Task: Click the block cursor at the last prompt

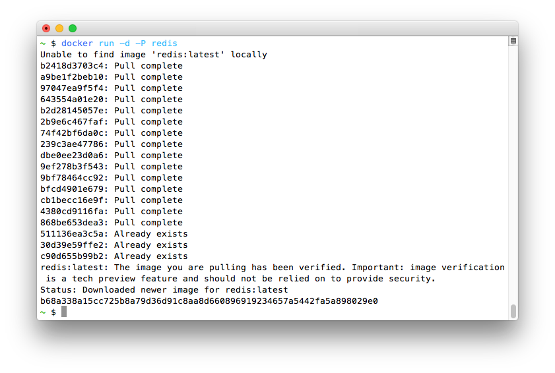Action: (64, 312)
